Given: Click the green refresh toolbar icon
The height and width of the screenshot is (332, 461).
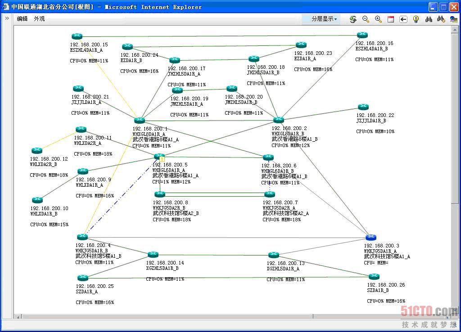Looking at the screenshot, I should pos(353,19).
